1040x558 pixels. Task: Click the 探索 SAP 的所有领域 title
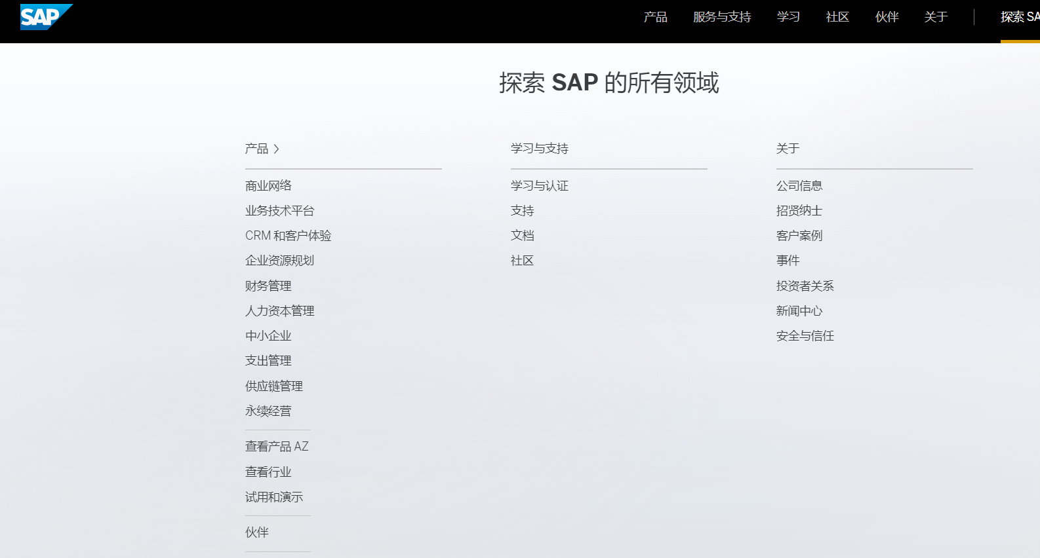pyautogui.click(x=609, y=83)
